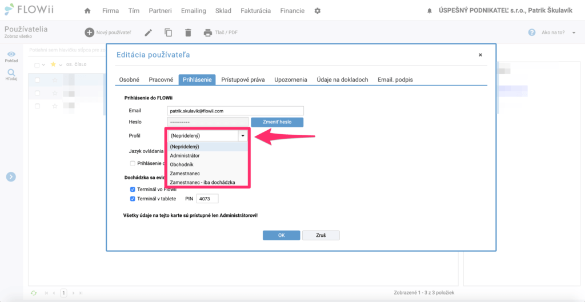
Task: Open the question mark help icon
Action: pyautogui.click(x=532, y=33)
